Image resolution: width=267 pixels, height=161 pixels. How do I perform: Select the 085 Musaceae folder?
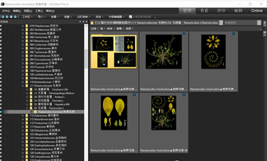coord(43,33)
